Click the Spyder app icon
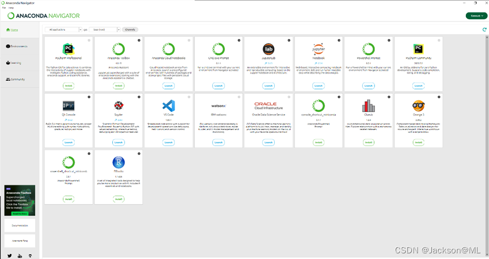 tap(118, 106)
